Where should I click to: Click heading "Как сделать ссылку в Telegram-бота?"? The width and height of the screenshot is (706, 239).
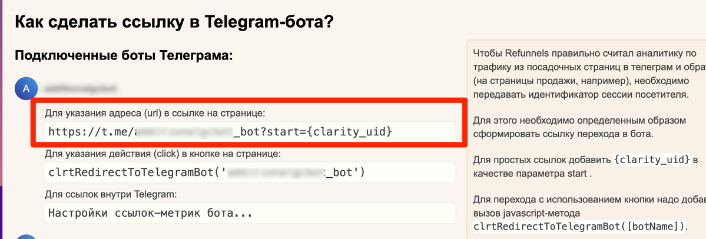click(x=174, y=22)
